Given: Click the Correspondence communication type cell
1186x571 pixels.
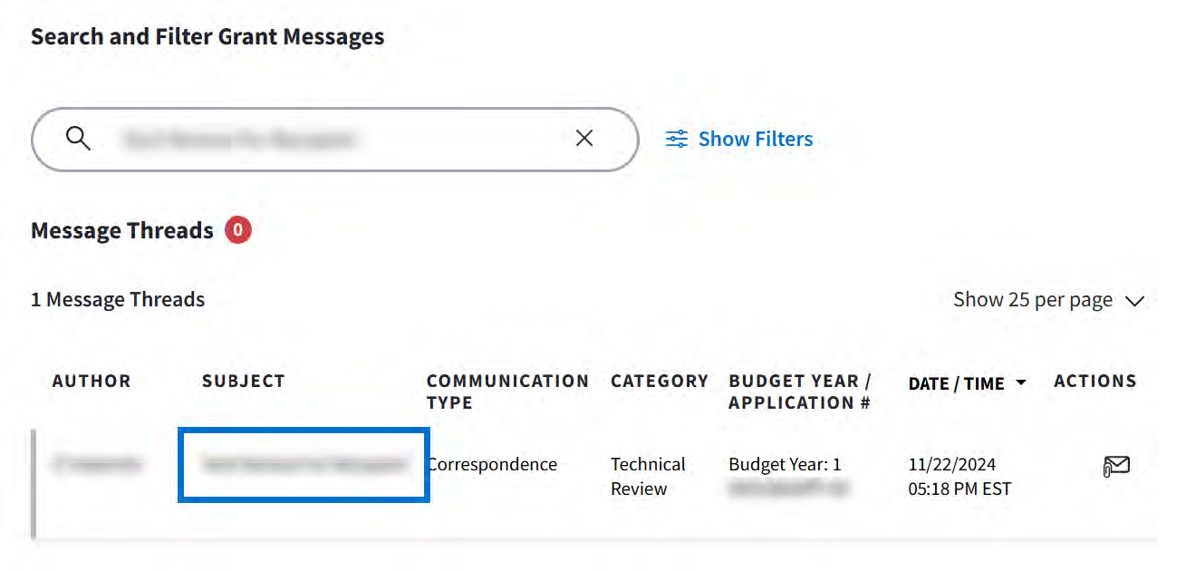Looking at the screenshot, I should pyautogui.click(x=493, y=464).
